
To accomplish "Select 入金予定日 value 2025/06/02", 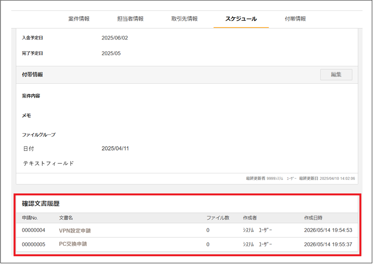I will (115, 38).
